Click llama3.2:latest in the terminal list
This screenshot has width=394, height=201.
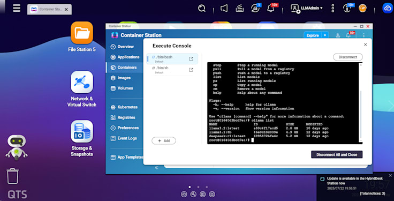(x=224, y=128)
